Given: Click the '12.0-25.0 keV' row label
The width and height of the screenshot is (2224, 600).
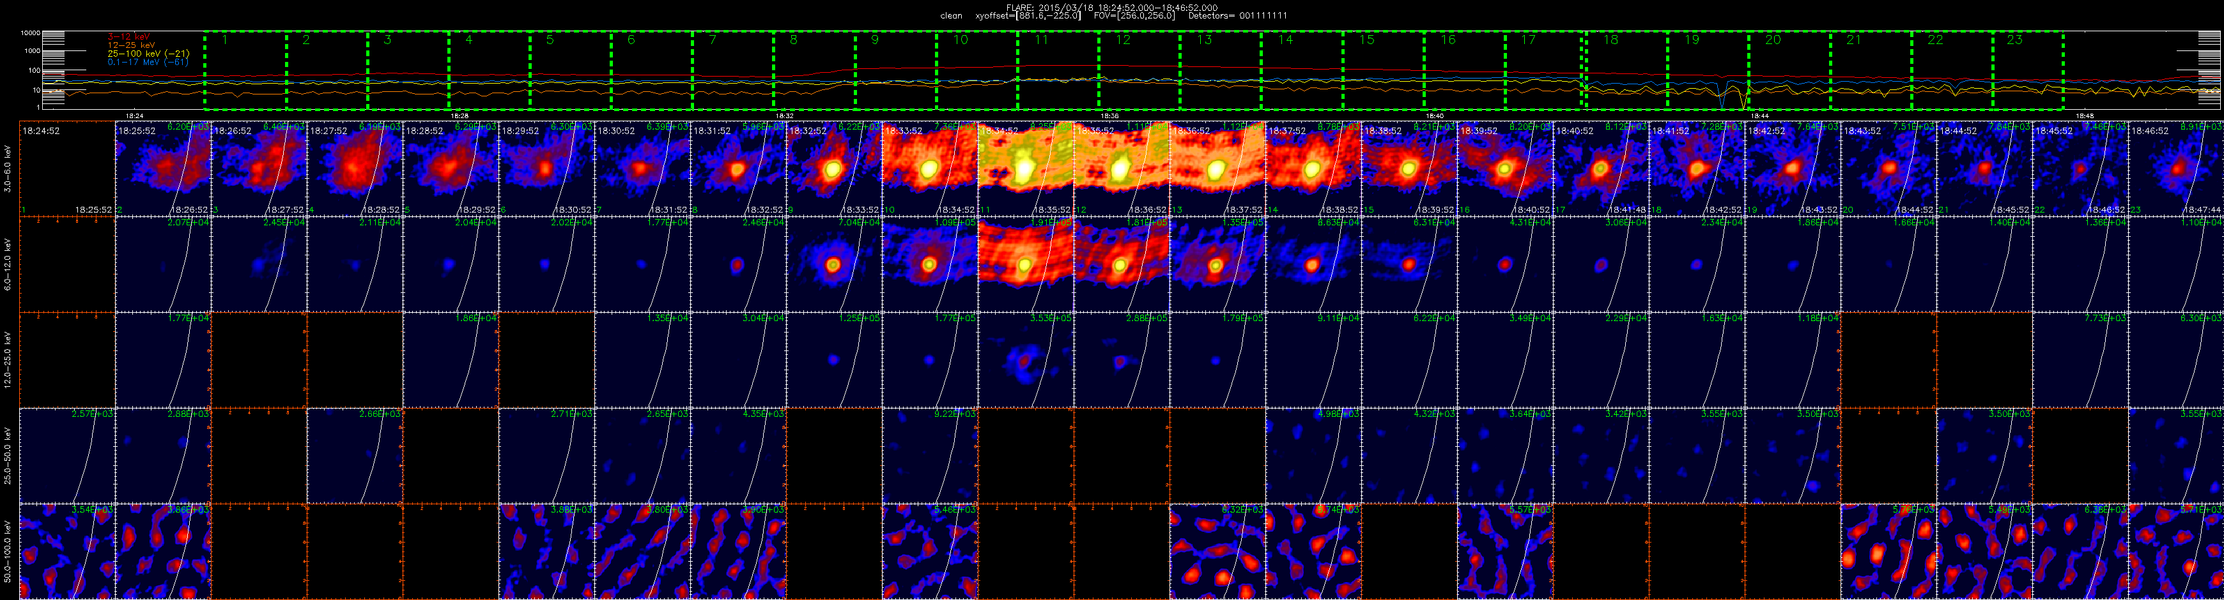Looking at the screenshot, I should click(x=9, y=359).
